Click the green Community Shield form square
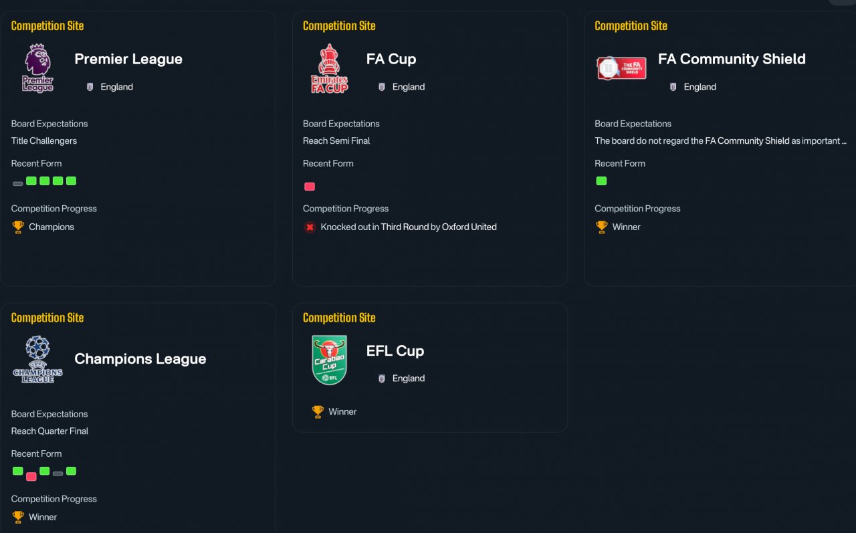856x533 pixels. pyautogui.click(x=601, y=181)
